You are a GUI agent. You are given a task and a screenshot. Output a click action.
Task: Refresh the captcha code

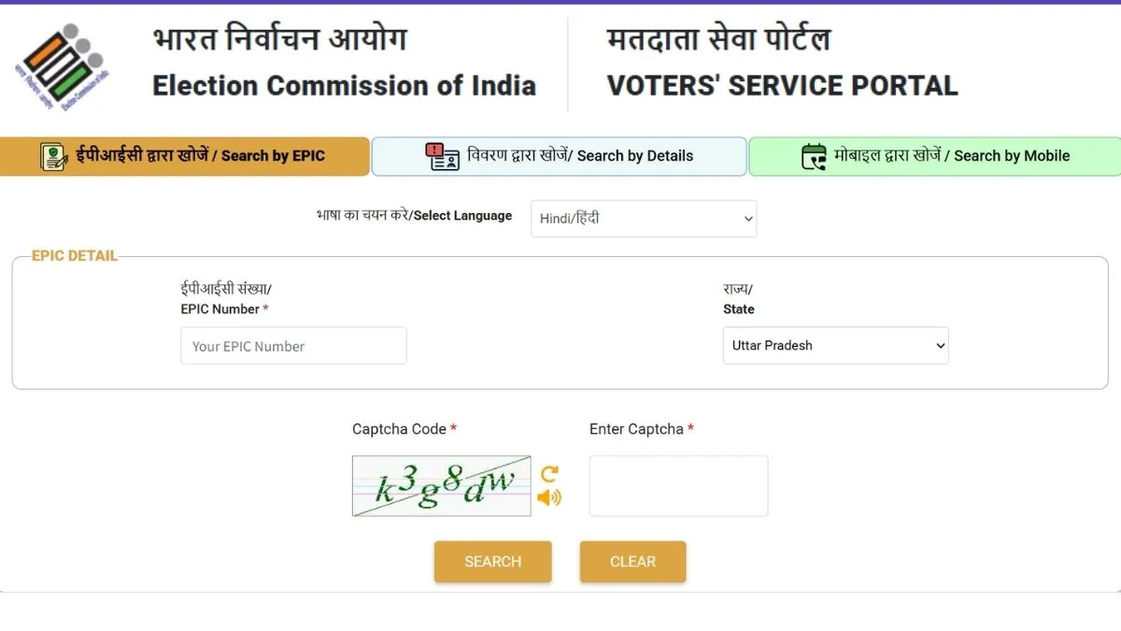(x=549, y=474)
